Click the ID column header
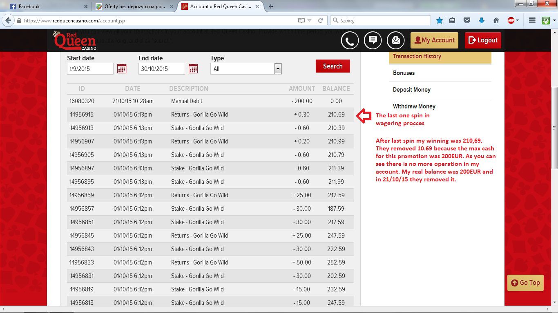558x313 pixels. (x=82, y=88)
